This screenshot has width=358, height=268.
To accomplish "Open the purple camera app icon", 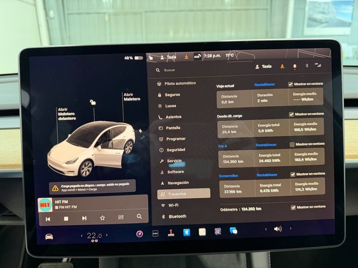I will (139, 234).
